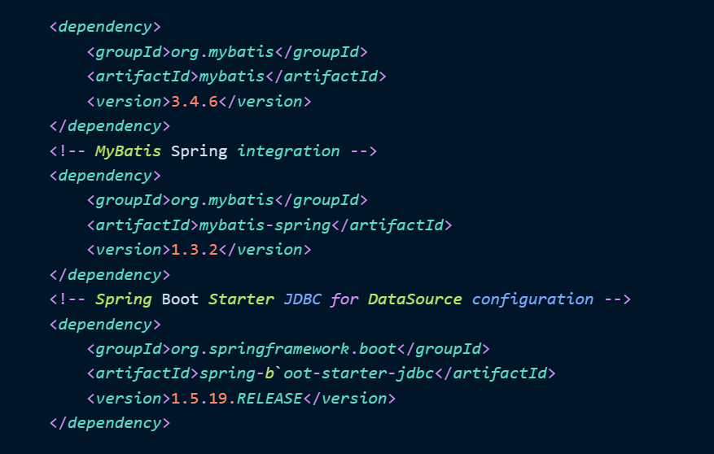Click the version number 1.3.2
The width and height of the screenshot is (714, 454).
(195, 250)
